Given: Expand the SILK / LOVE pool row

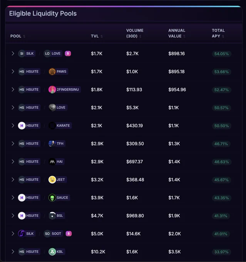Looking at the screenshot, I should (13, 54).
